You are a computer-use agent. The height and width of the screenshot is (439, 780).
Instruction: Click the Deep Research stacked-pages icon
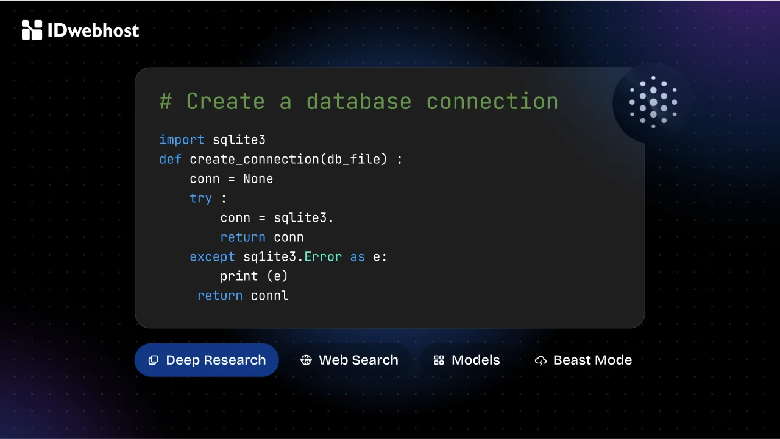[x=154, y=360]
